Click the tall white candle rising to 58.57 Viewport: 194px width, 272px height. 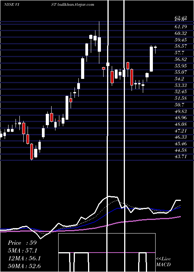(151, 59)
